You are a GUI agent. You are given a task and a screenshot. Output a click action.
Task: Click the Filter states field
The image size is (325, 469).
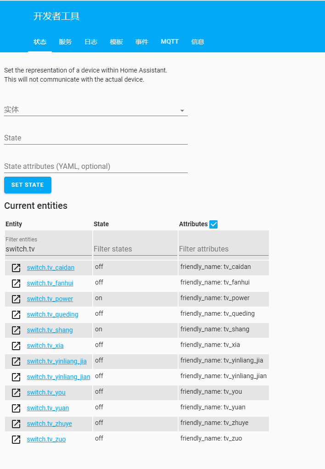135,249
